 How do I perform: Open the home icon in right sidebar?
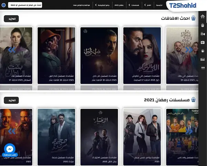pos(203,17)
